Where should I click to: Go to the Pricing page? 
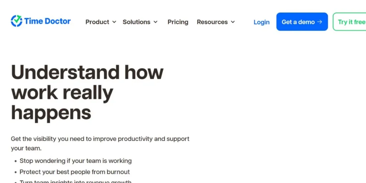click(x=178, y=22)
